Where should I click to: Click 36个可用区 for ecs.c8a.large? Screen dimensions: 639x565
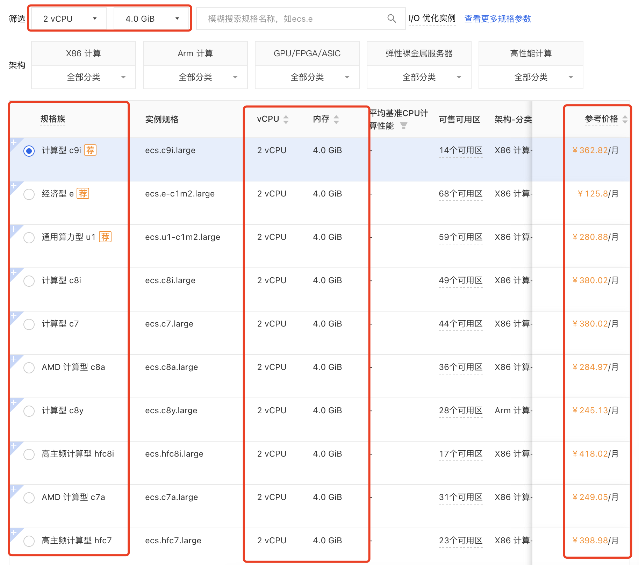click(461, 367)
